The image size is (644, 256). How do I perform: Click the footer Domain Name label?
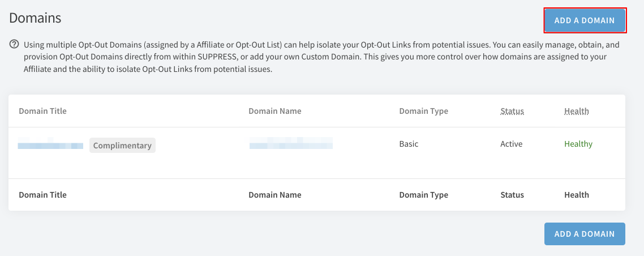click(x=275, y=195)
